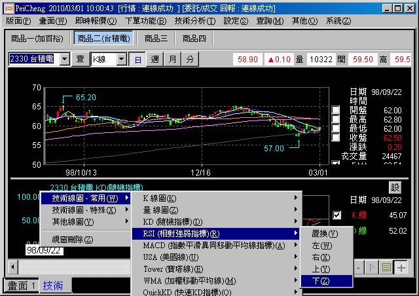This screenshot has width=419, height=296.
Task: Toggle the checkbox beside 最低 value
Action: [x=336, y=129]
